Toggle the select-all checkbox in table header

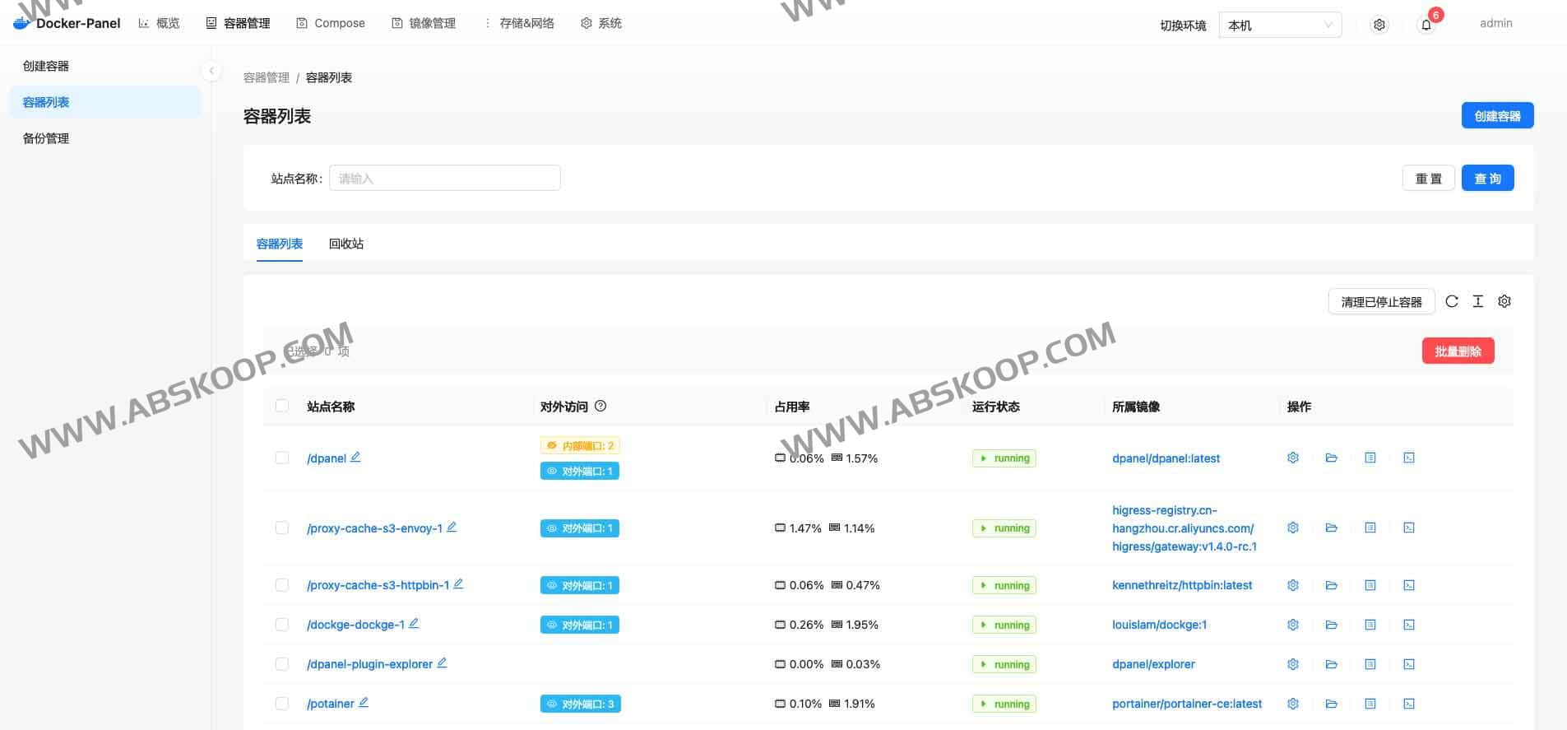point(282,406)
